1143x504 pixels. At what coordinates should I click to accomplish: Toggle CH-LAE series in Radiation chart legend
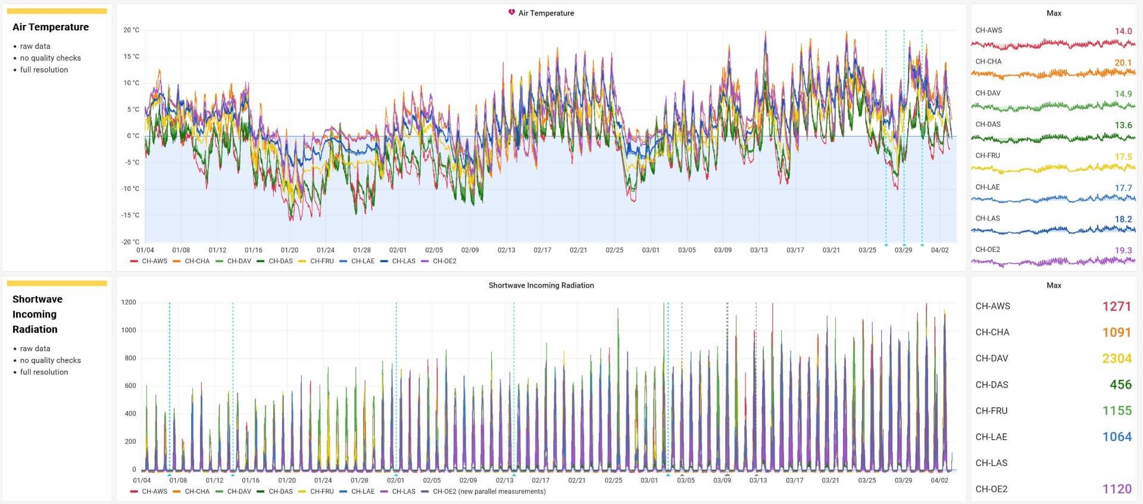click(363, 492)
